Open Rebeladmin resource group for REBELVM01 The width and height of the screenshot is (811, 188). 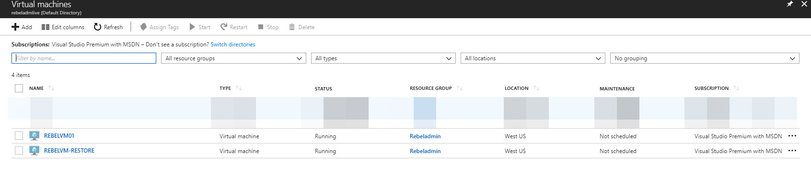(x=425, y=136)
